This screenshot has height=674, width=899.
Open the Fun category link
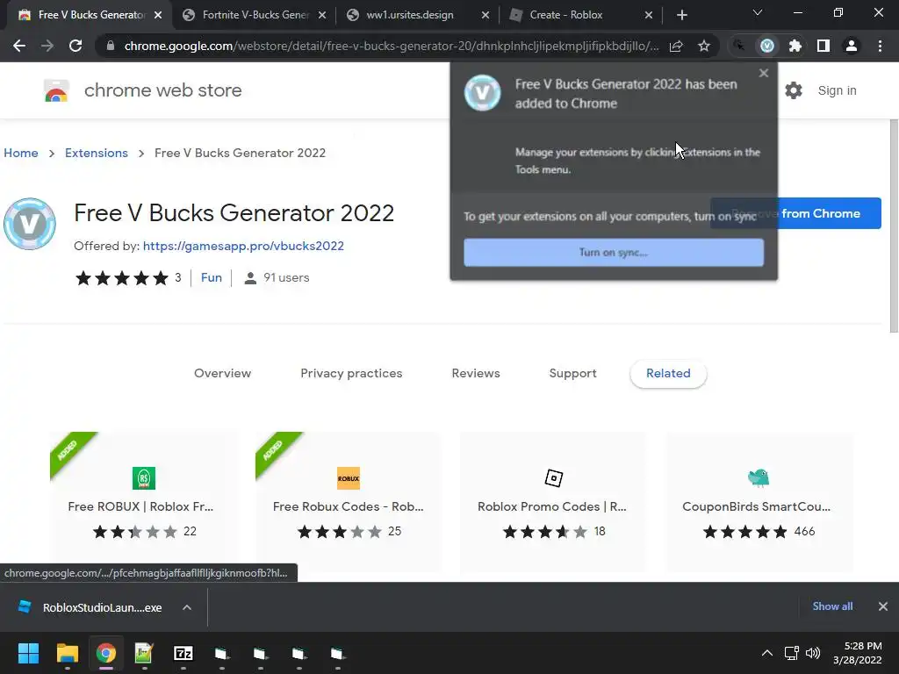click(x=211, y=278)
